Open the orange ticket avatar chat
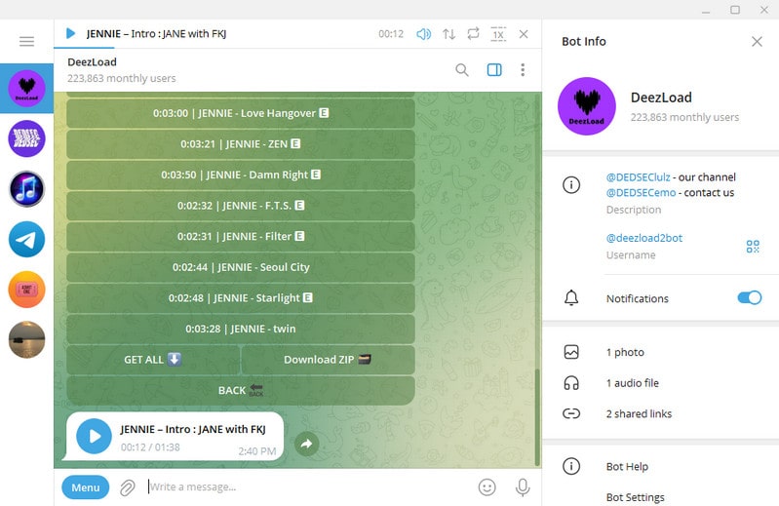Viewport: 779px width, 506px height. 27,290
